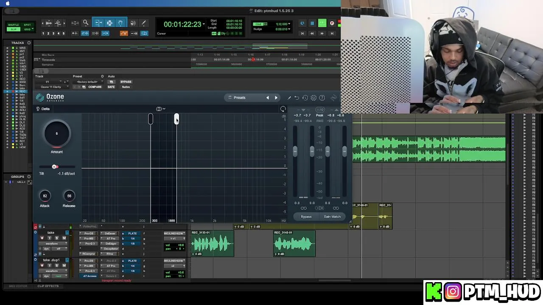The height and width of the screenshot is (305, 543).
Task: Open the Ozone Presets browser
Action: coord(240,98)
